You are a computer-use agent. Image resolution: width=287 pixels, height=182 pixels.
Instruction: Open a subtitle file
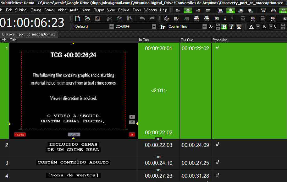(87, 19)
